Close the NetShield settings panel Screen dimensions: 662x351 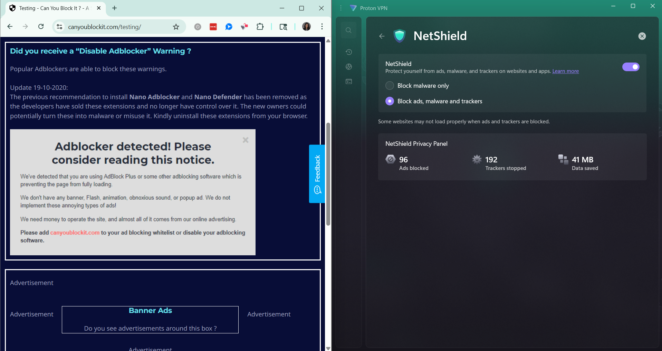point(642,36)
